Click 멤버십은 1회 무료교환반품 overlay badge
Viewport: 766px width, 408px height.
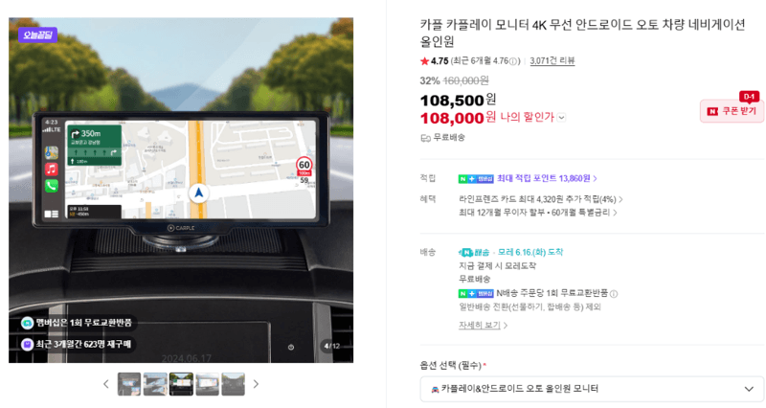tap(78, 323)
